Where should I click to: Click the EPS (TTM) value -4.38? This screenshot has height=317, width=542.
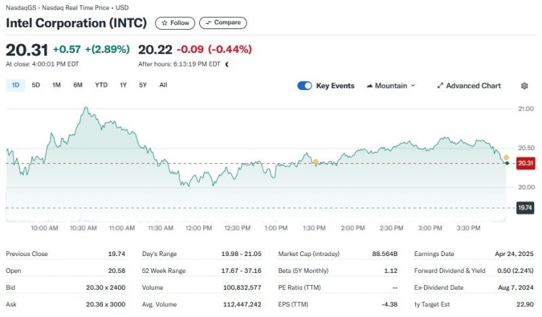tap(390, 305)
